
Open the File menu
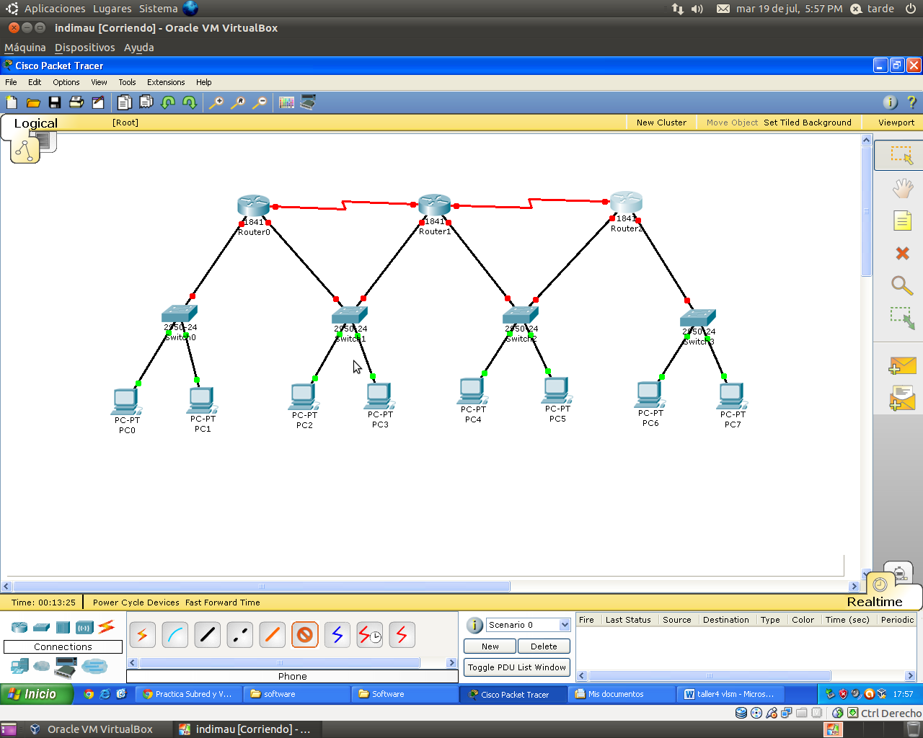click(11, 82)
